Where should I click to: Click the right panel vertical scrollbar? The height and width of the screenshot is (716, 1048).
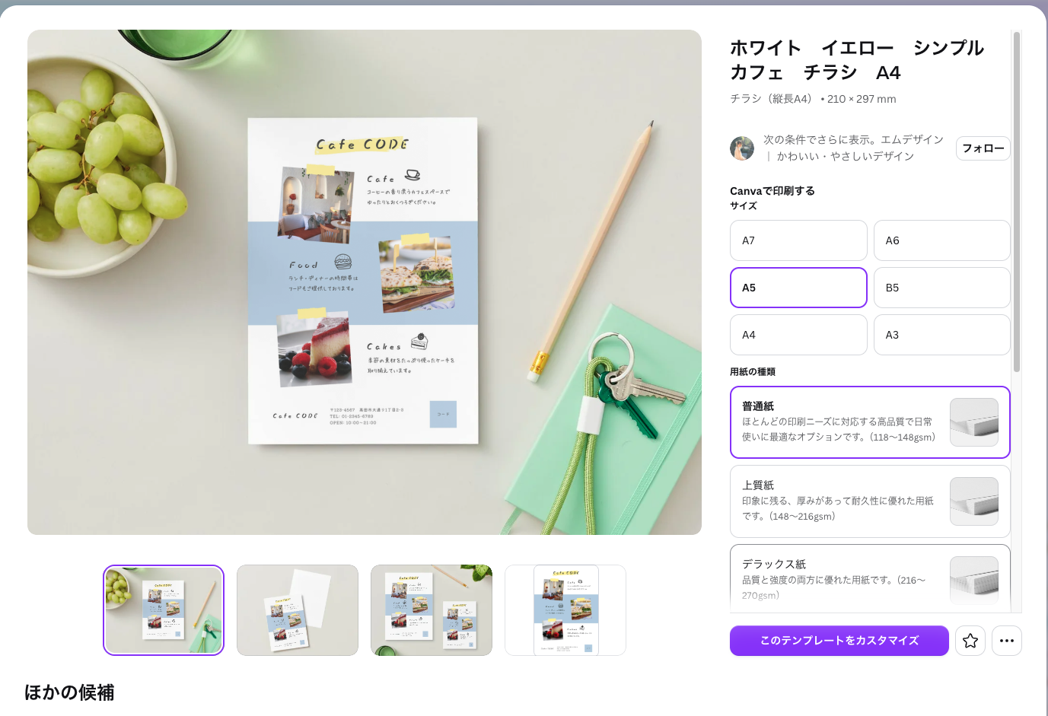pyautogui.click(x=1016, y=202)
